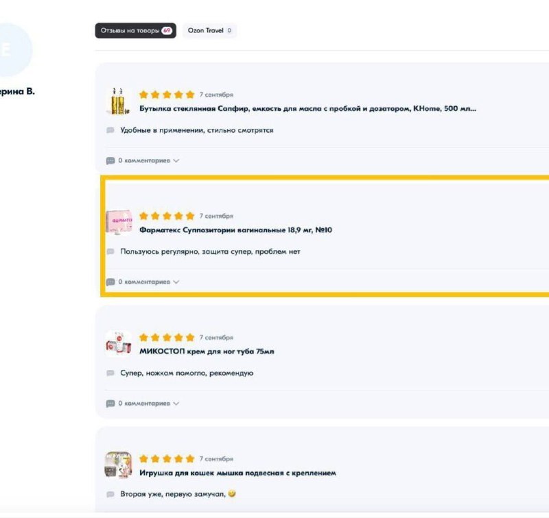Expand comments chevron under oil bottle review
549x518 pixels.
[x=176, y=161]
